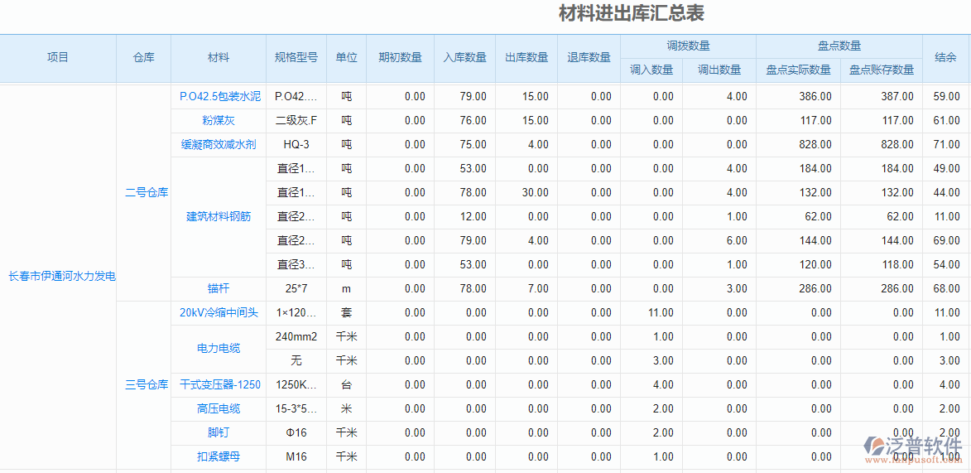Select the 单位 column header
Screen dimensions: 971x473
click(347, 58)
